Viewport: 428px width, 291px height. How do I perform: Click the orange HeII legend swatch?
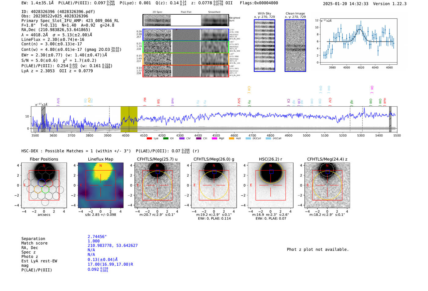231,139
